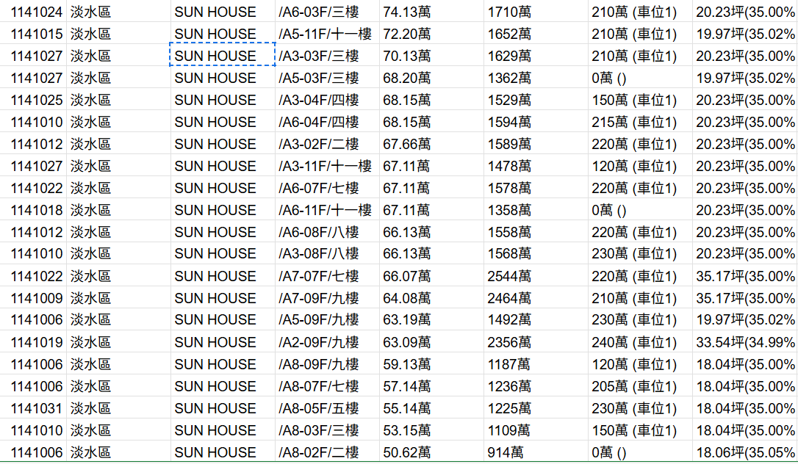798x464 pixels.
Task: Select cell /A3-02F/二樓
Action: pyautogui.click(x=327, y=143)
